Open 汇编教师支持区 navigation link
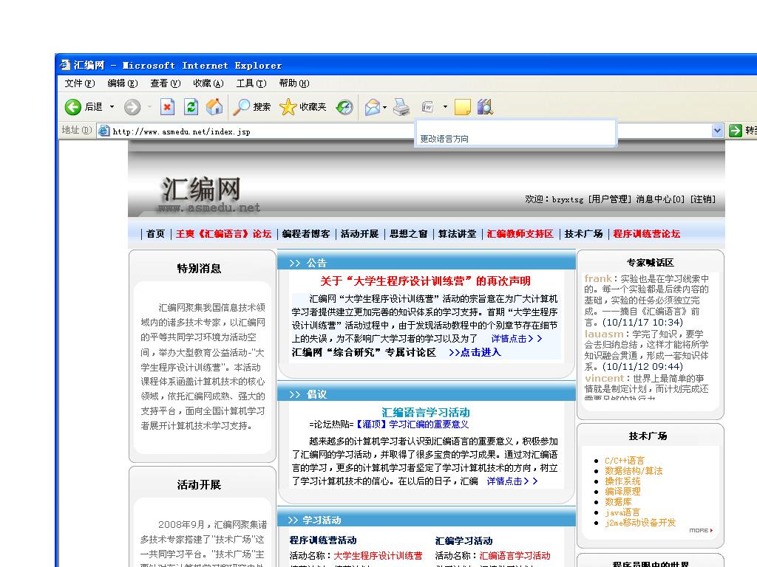This screenshot has height=567, width=757. click(x=520, y=234)
